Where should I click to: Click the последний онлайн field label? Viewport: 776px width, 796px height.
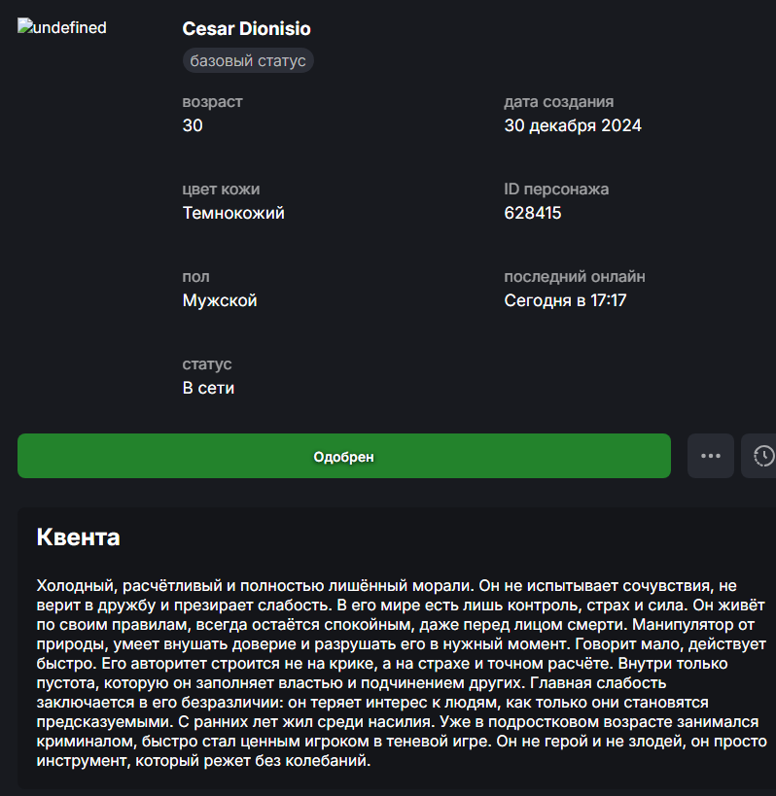[x=574, y=277]
